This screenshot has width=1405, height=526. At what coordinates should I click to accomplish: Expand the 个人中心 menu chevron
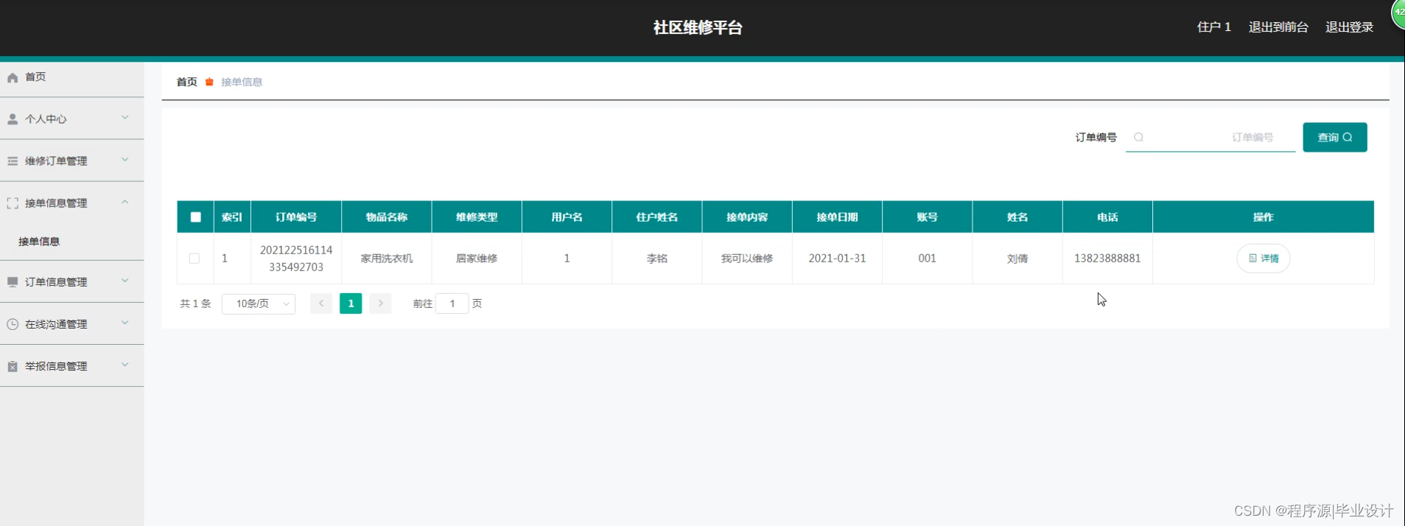pyautogui.click(x=125, y=118)
